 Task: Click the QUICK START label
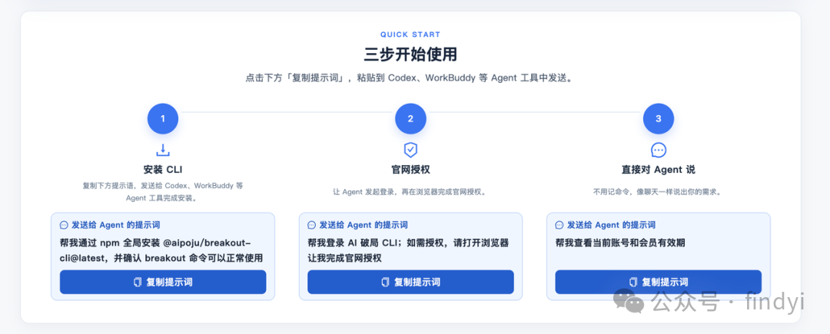410,35
